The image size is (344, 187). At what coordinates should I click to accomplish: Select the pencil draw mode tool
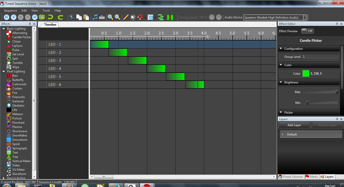[126, 17]
